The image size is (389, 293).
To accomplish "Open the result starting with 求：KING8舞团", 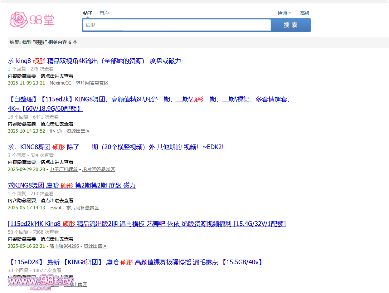I will pyautogui.click(x=115, y=147).
